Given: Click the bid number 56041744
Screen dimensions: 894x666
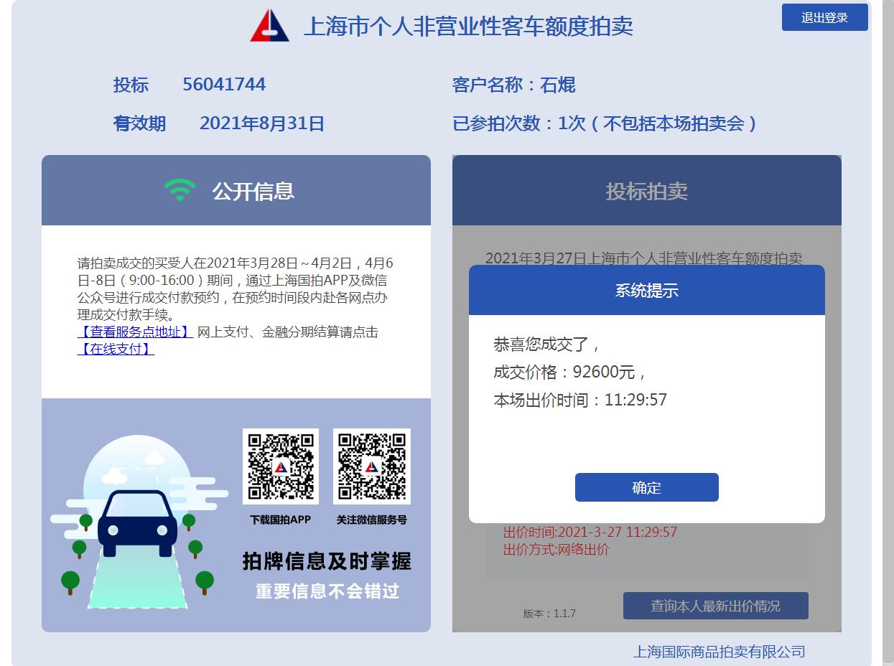Looking at the screenshot, I should [224, 85].
